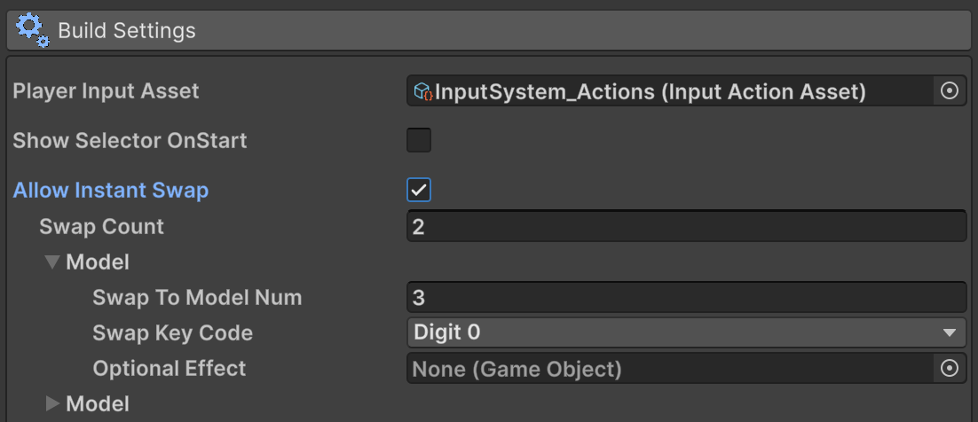The width and height of the screenshot is (978, 422).
Task: Open object picker for Player Input Asset
Action: 949,90
